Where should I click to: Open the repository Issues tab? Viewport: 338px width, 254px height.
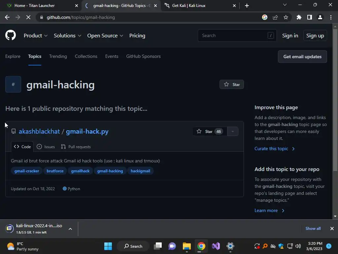pyautogui.click(x=46, y=147)
